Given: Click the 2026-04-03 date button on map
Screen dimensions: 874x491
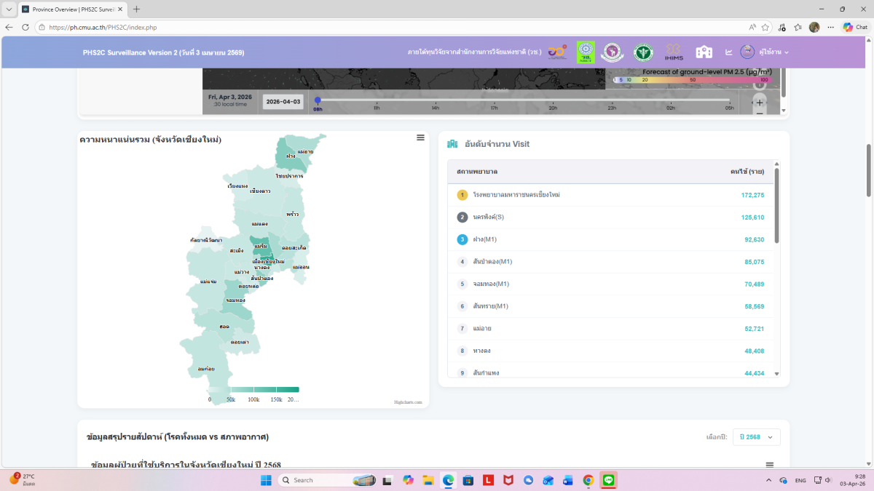Looking at the screenshot, I should pyautogui.click(x=283, y=102).
